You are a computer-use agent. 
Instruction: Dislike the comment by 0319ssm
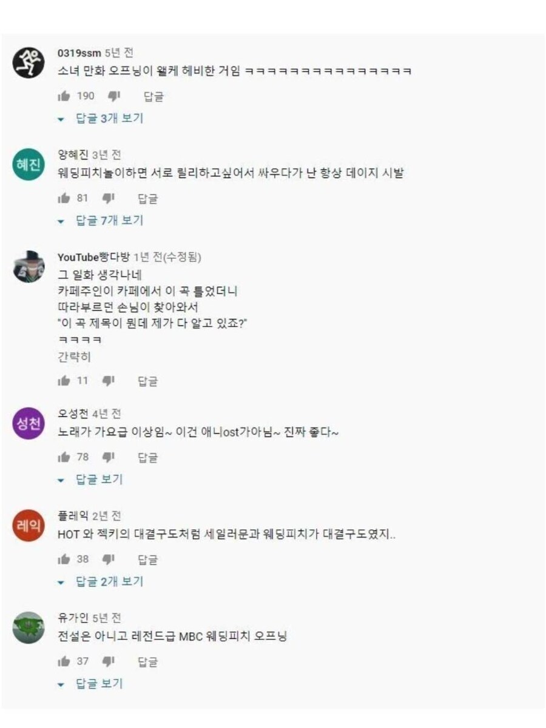click(115, 96)
